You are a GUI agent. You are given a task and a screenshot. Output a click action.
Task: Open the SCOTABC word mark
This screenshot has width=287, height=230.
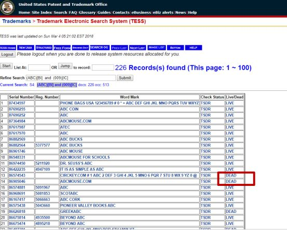tap(69, 193)
